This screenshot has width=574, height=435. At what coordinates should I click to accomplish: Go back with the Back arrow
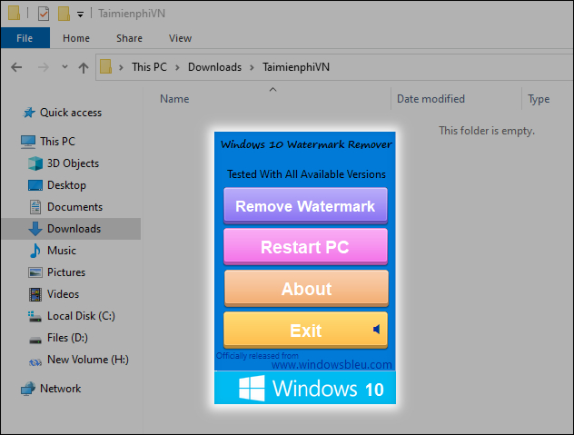(16, 67)
